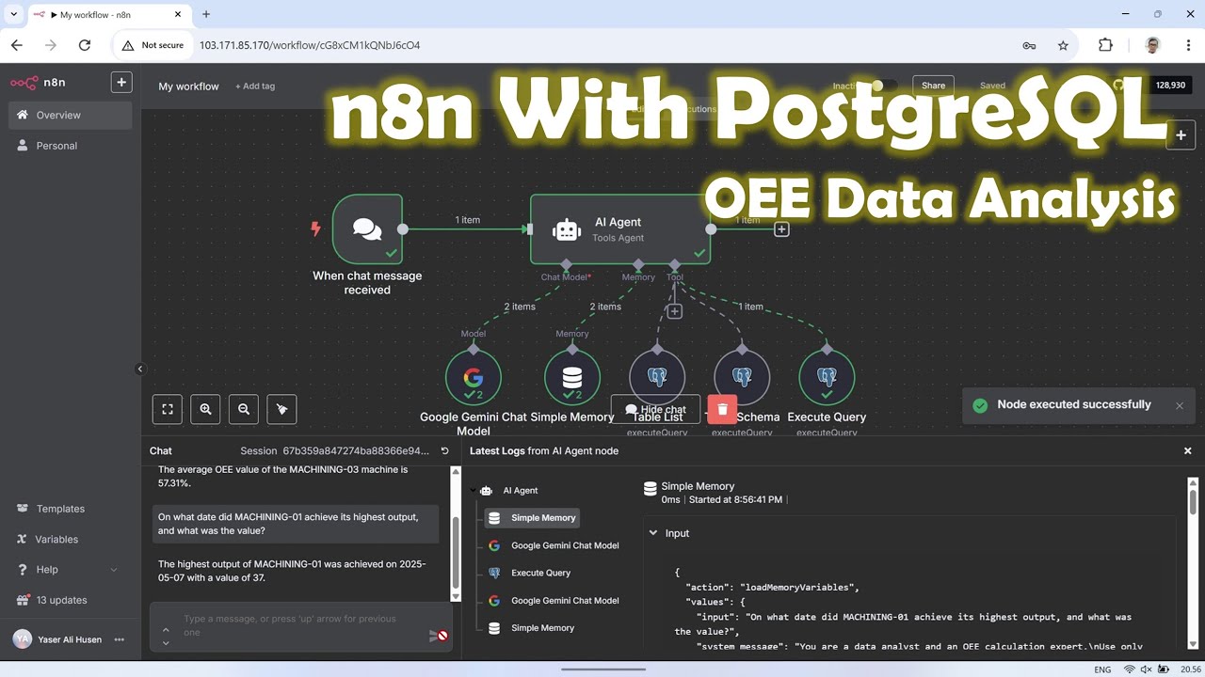Click the browser back button

tap(17, 45)
